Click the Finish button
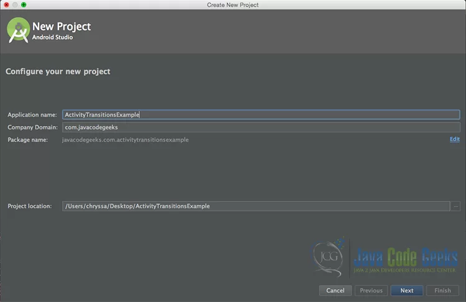The height and width of the screenshot is (302, 466). coord(442,290)
